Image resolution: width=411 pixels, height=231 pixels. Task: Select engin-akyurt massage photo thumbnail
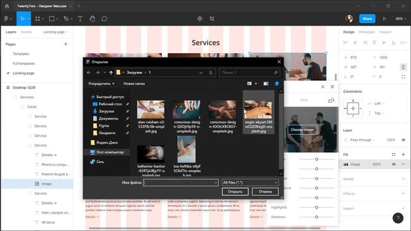click(x=258, y=110)
